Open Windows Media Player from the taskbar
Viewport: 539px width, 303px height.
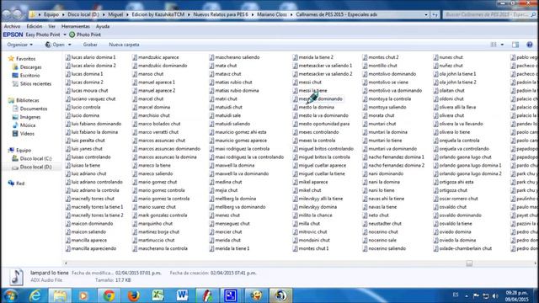pyautogui.click(x=84, y=295)
